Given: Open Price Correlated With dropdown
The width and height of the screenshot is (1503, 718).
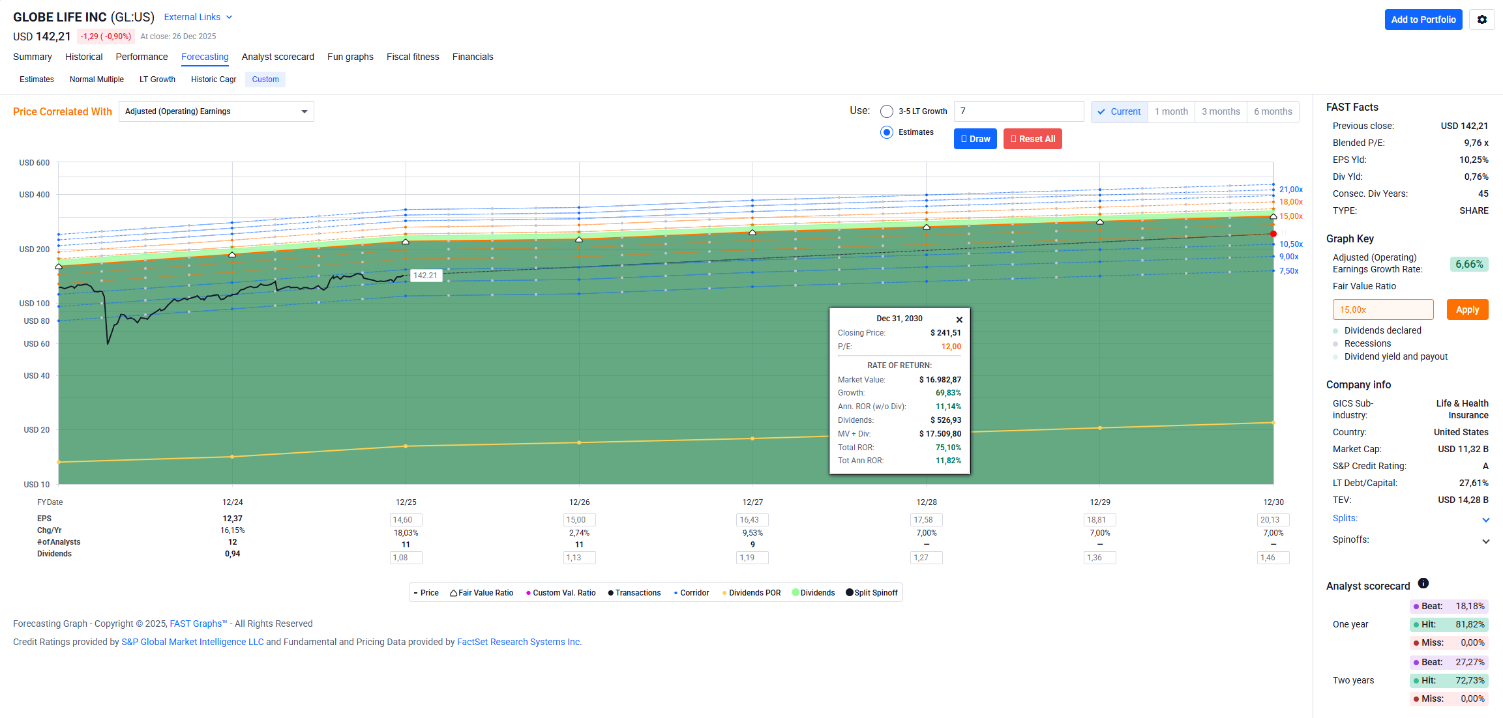Looking at the screenshot, I should [x=216, y=111].
